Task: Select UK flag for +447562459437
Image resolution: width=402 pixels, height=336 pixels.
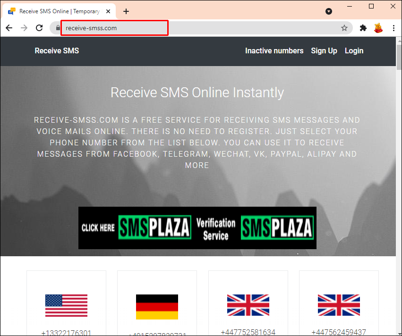Action: [x=339, y=305]
